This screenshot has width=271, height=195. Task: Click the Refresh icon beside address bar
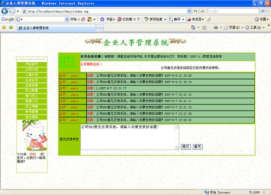pos(196,11)
